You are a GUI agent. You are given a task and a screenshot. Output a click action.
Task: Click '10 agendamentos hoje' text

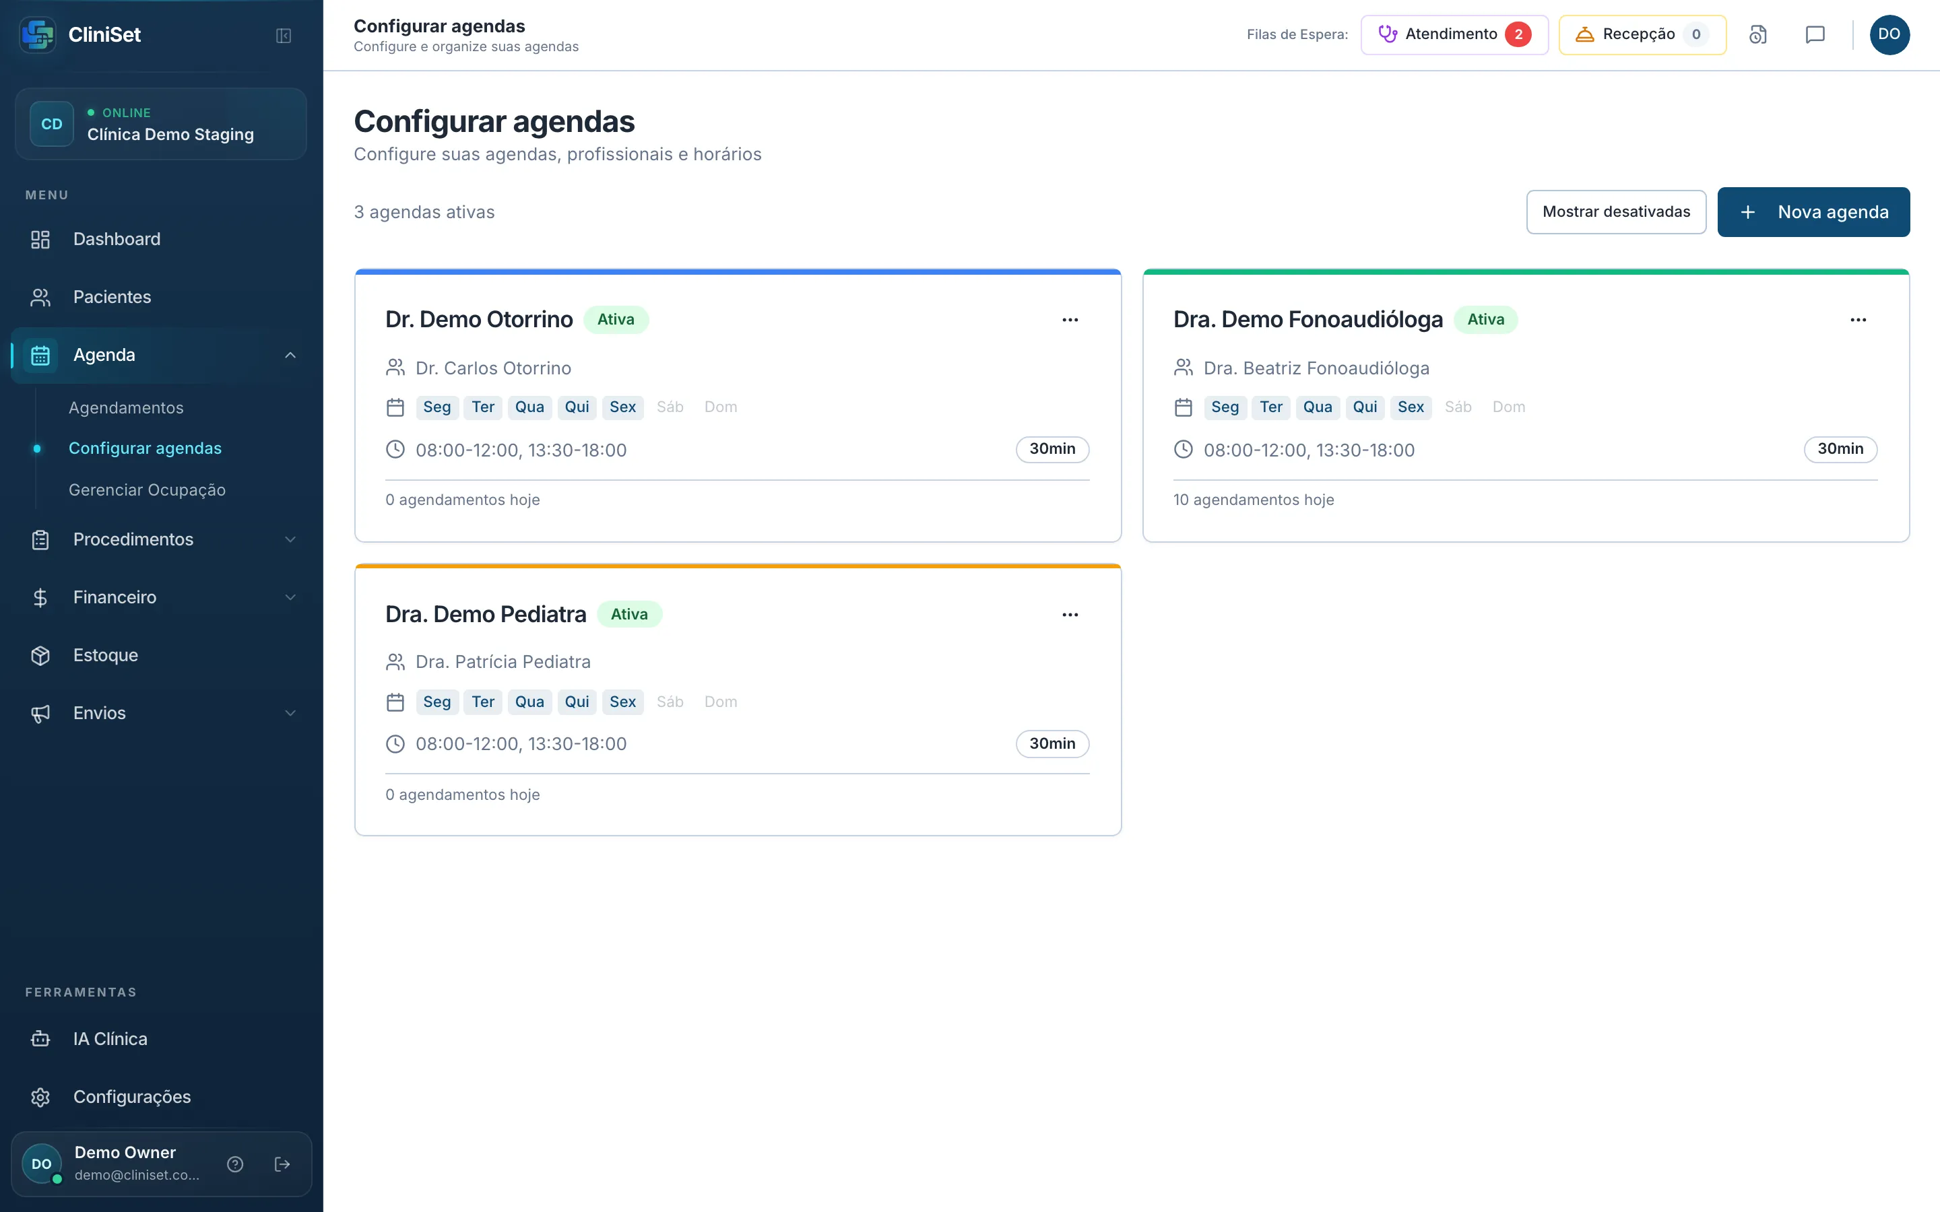[x=1253, y=500]
